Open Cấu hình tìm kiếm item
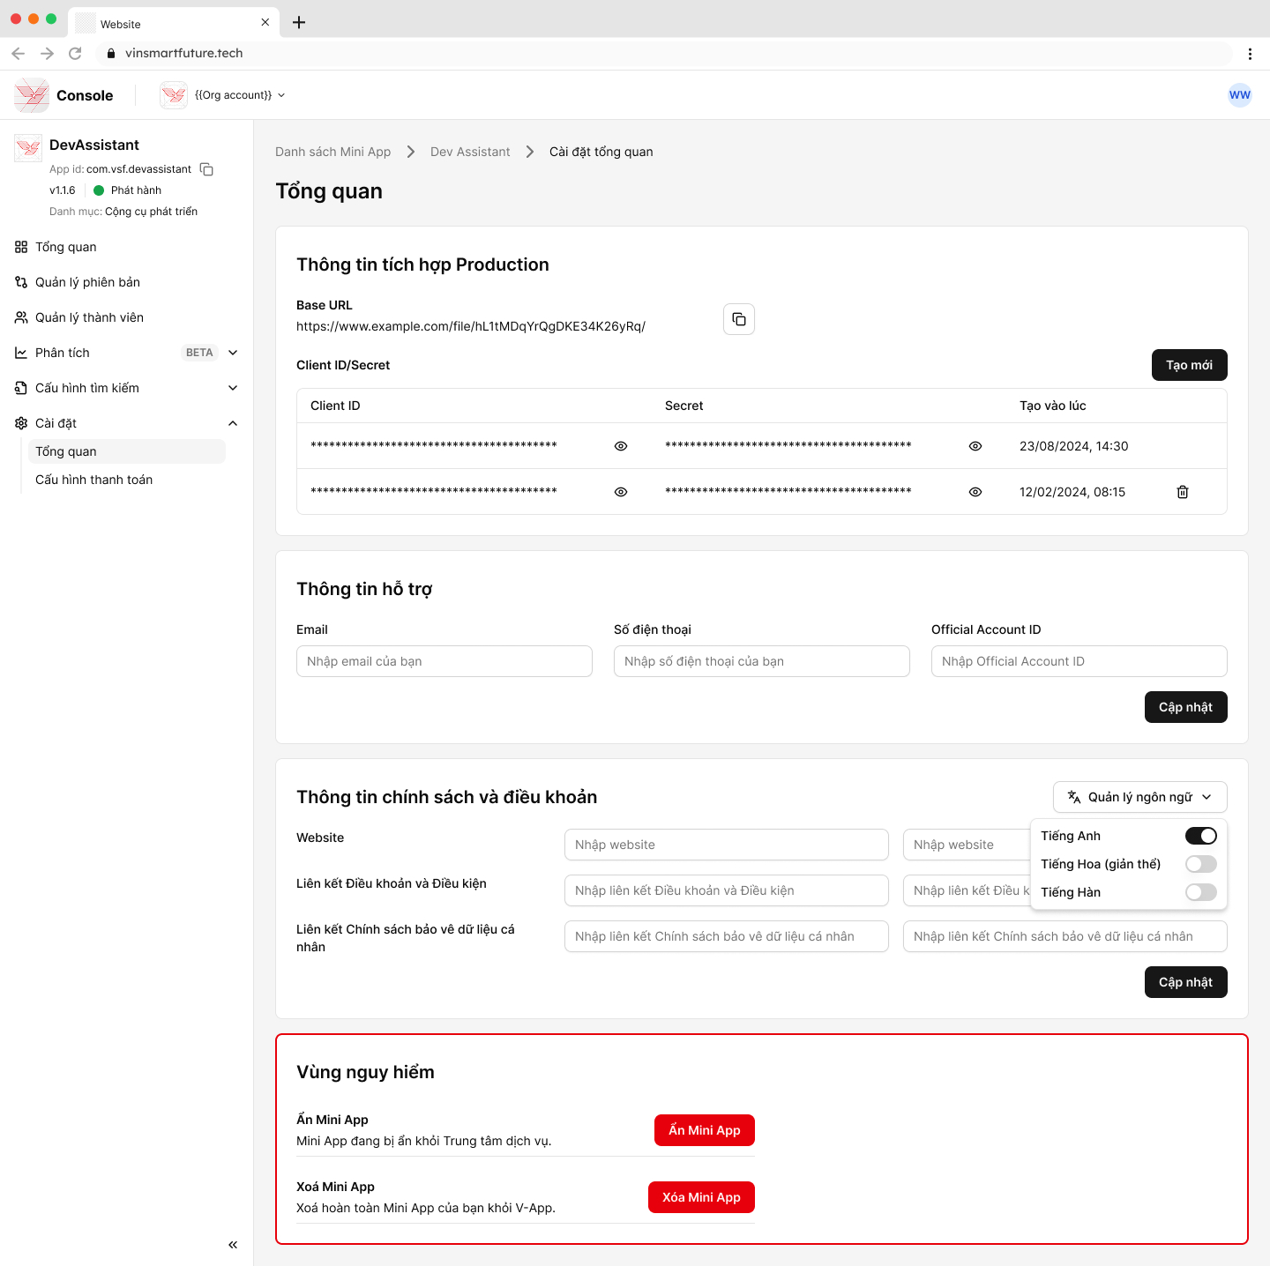The height and width of the screenshot is (1266, 1270). click(87, 388)
